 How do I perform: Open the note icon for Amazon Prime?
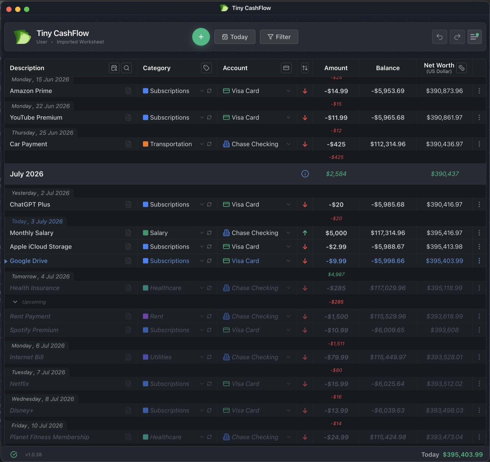[x=128, y=91]
